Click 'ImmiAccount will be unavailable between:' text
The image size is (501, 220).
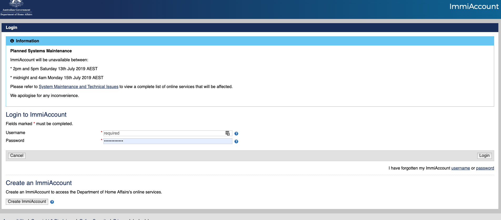[49, 60]
